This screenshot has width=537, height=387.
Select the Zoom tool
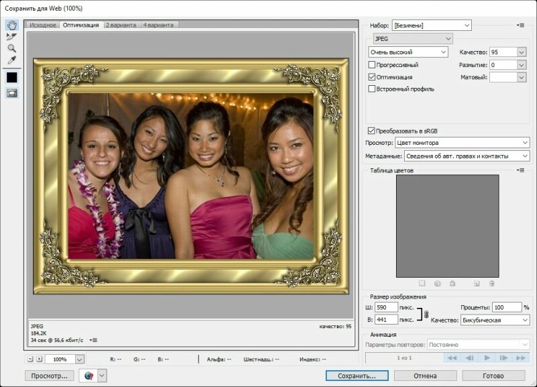coord(11,48)
